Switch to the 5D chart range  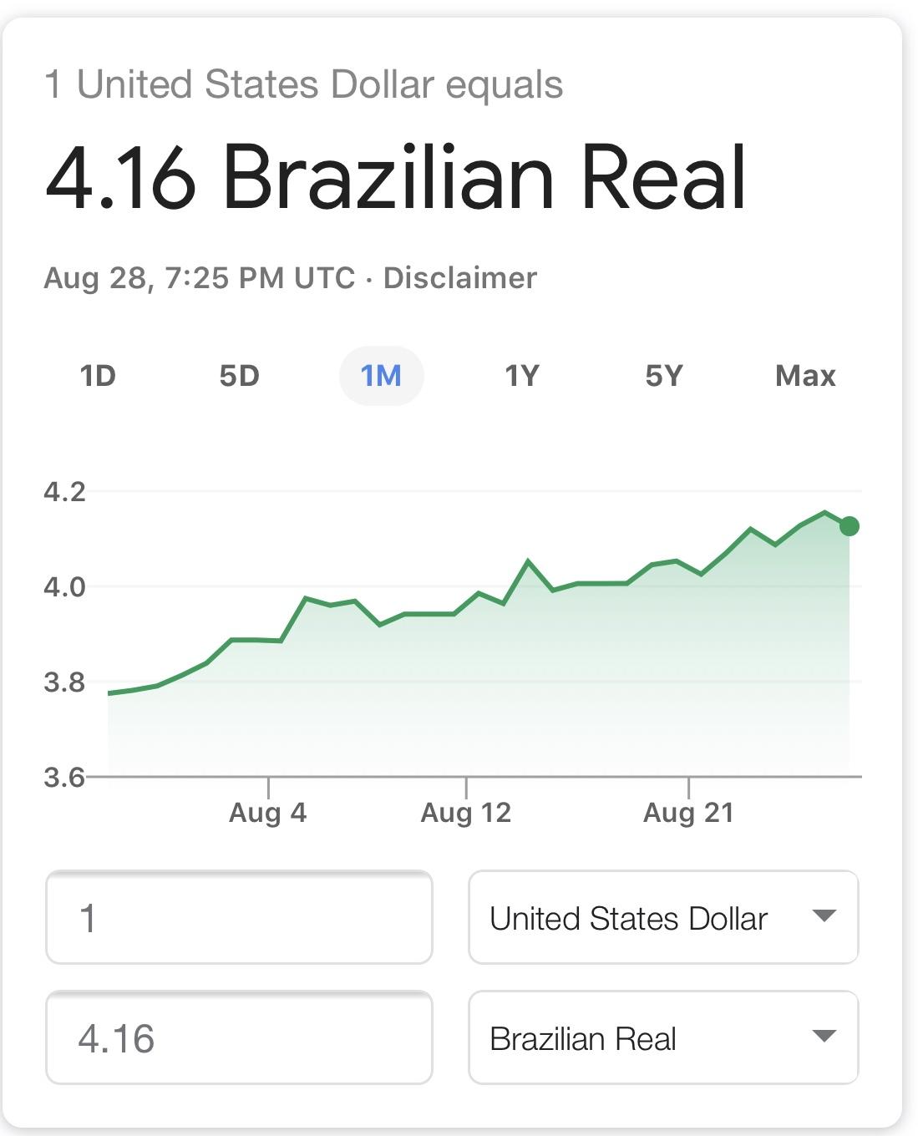240,376
